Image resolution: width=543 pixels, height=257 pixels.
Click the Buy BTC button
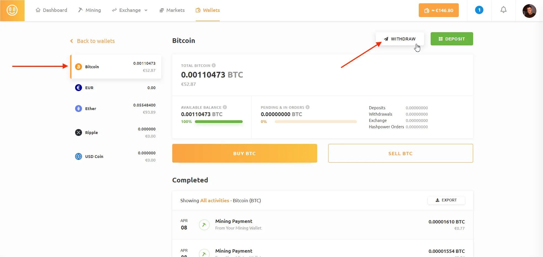(244, 153)
